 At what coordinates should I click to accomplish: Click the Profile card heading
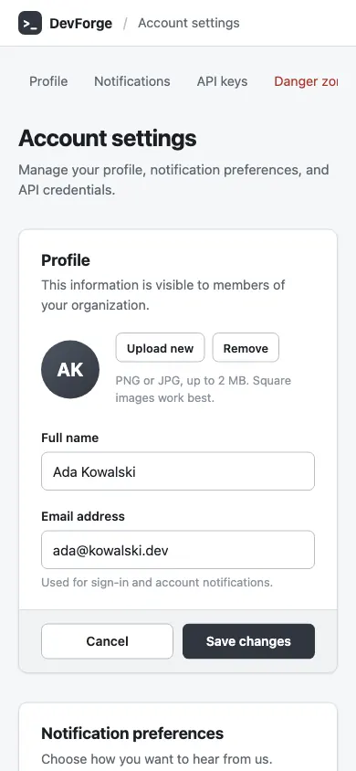(66, 260)
